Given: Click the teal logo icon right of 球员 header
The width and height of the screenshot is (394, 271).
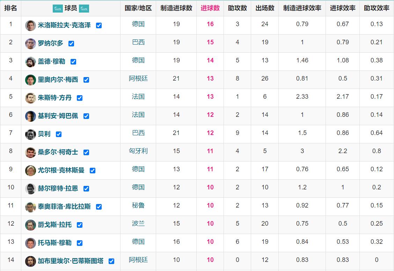Looking at the screenshot, I should point(84,8).
